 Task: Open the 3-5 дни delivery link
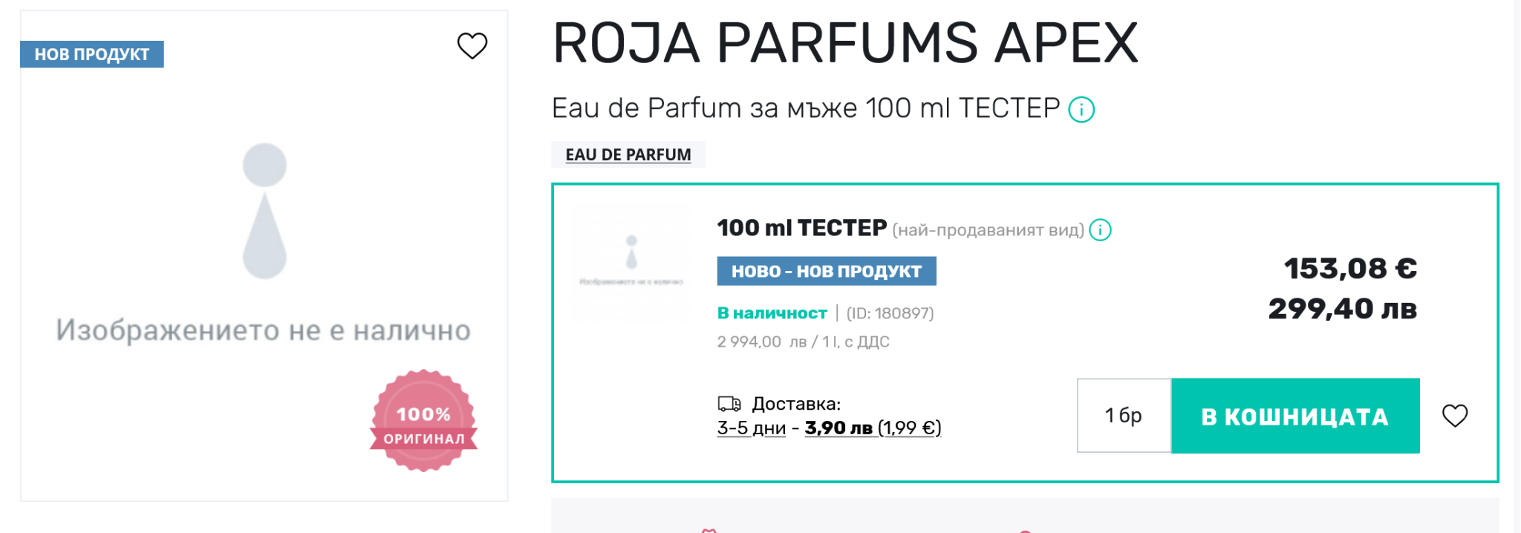pos(751,428)
